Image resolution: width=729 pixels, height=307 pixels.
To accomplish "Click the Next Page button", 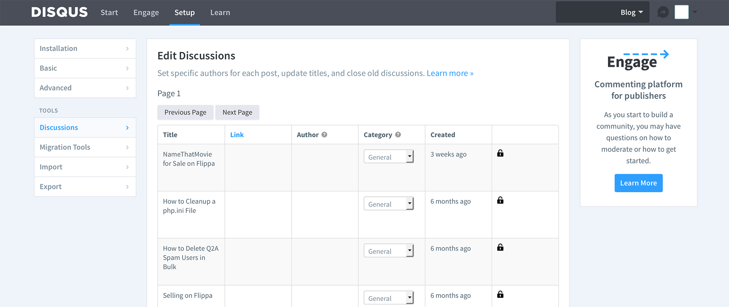I will click(x=237, y=112).
